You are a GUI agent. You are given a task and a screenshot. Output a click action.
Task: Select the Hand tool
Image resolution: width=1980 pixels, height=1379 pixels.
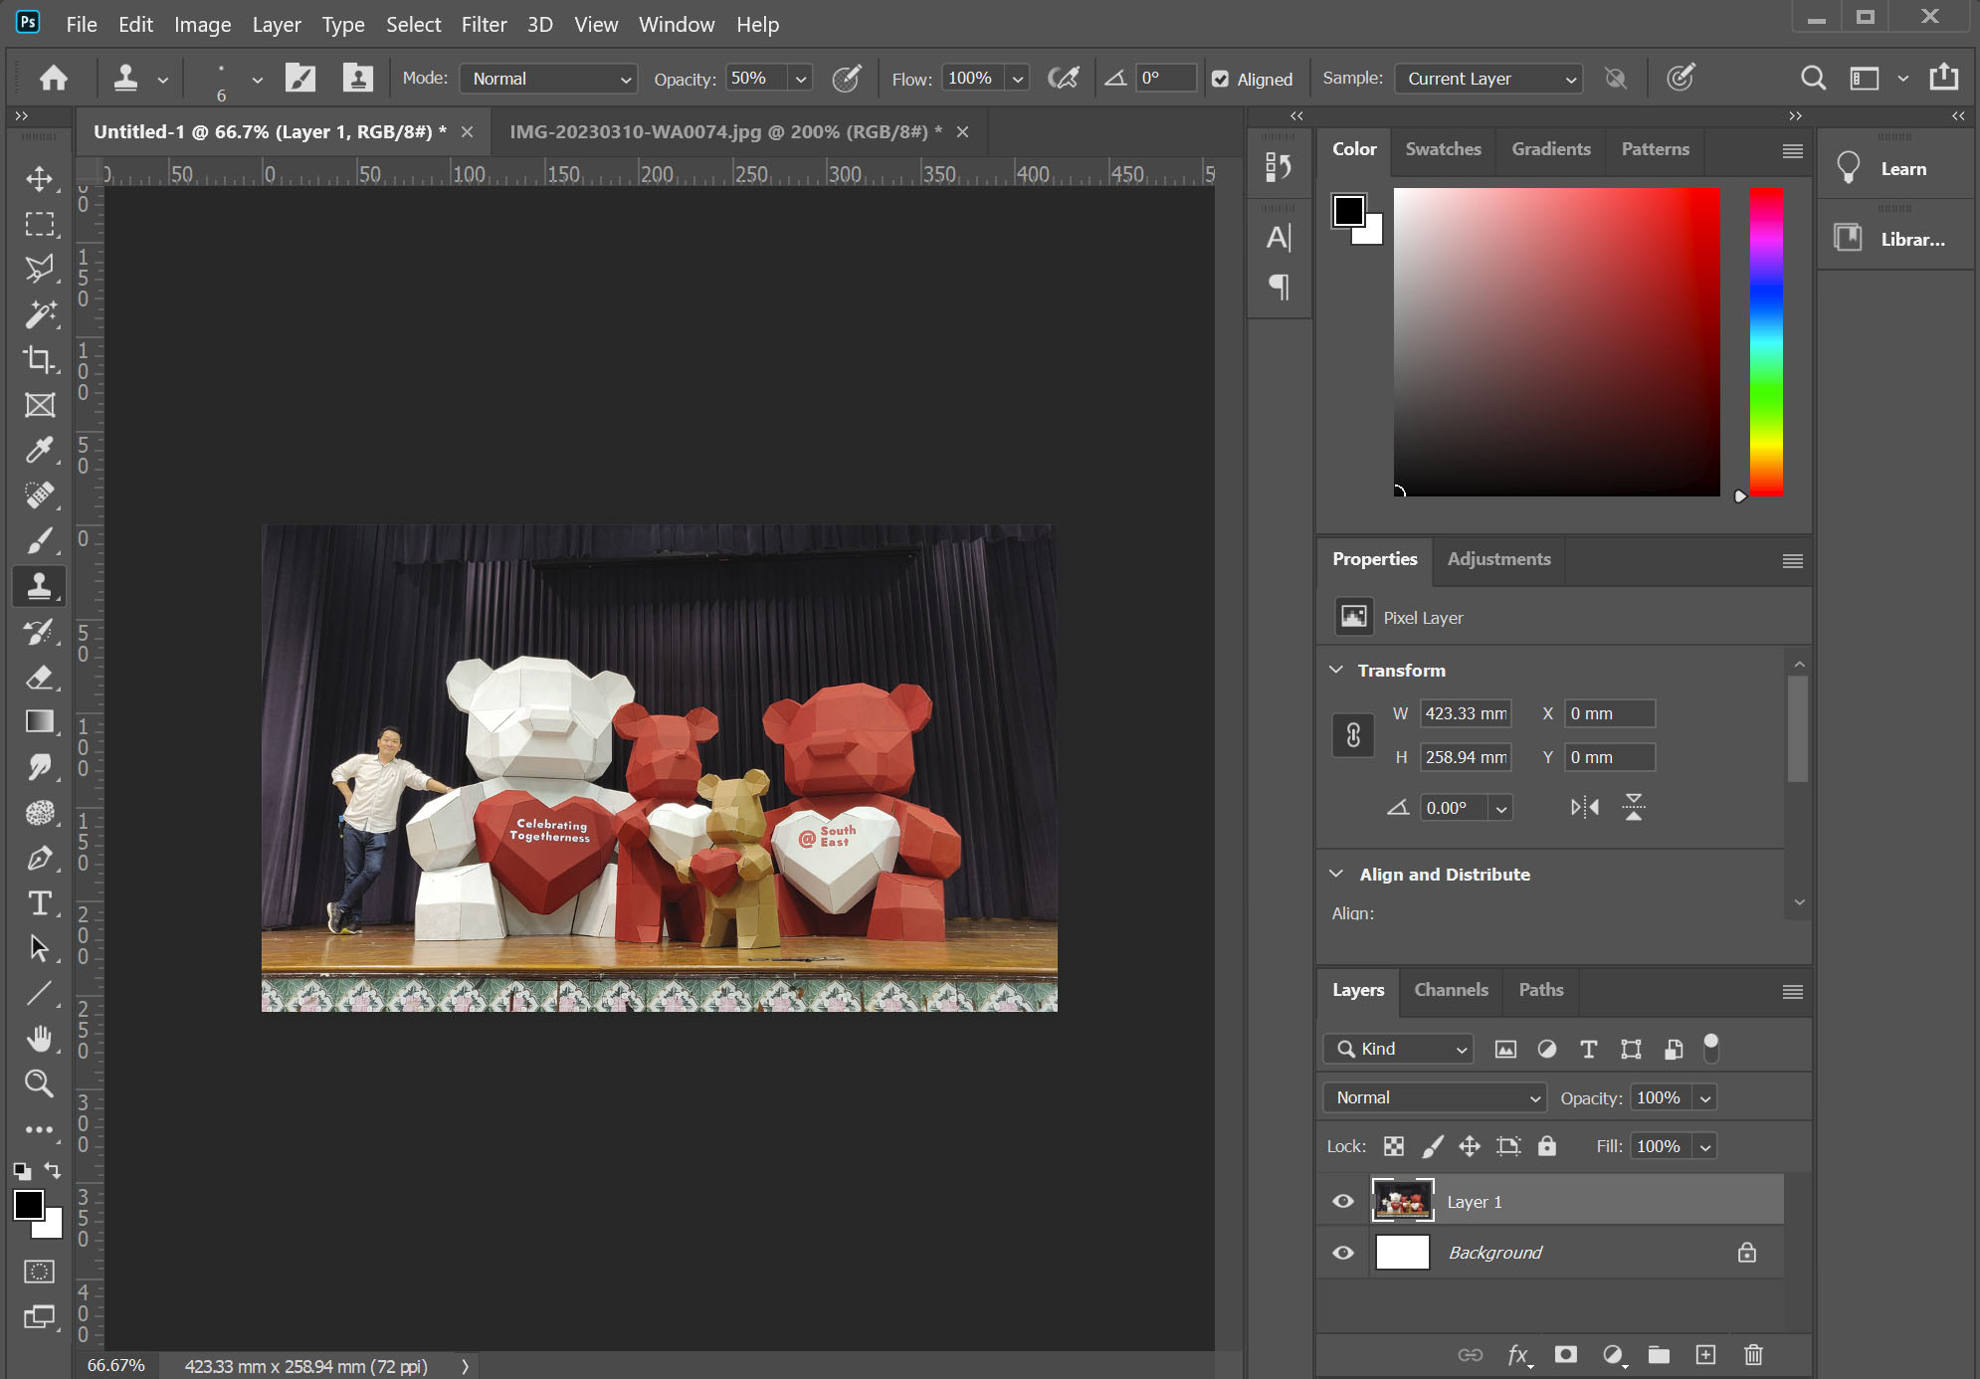pyautogui.click(x=40, y=1039)
